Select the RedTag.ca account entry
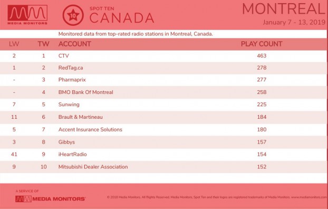Image resolution: width=328 pixels, height=209 pixels. pos(71,68)
